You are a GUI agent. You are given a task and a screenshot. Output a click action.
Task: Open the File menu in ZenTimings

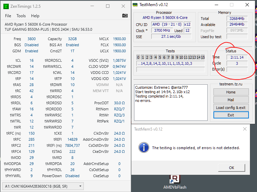tap(8, 16)
